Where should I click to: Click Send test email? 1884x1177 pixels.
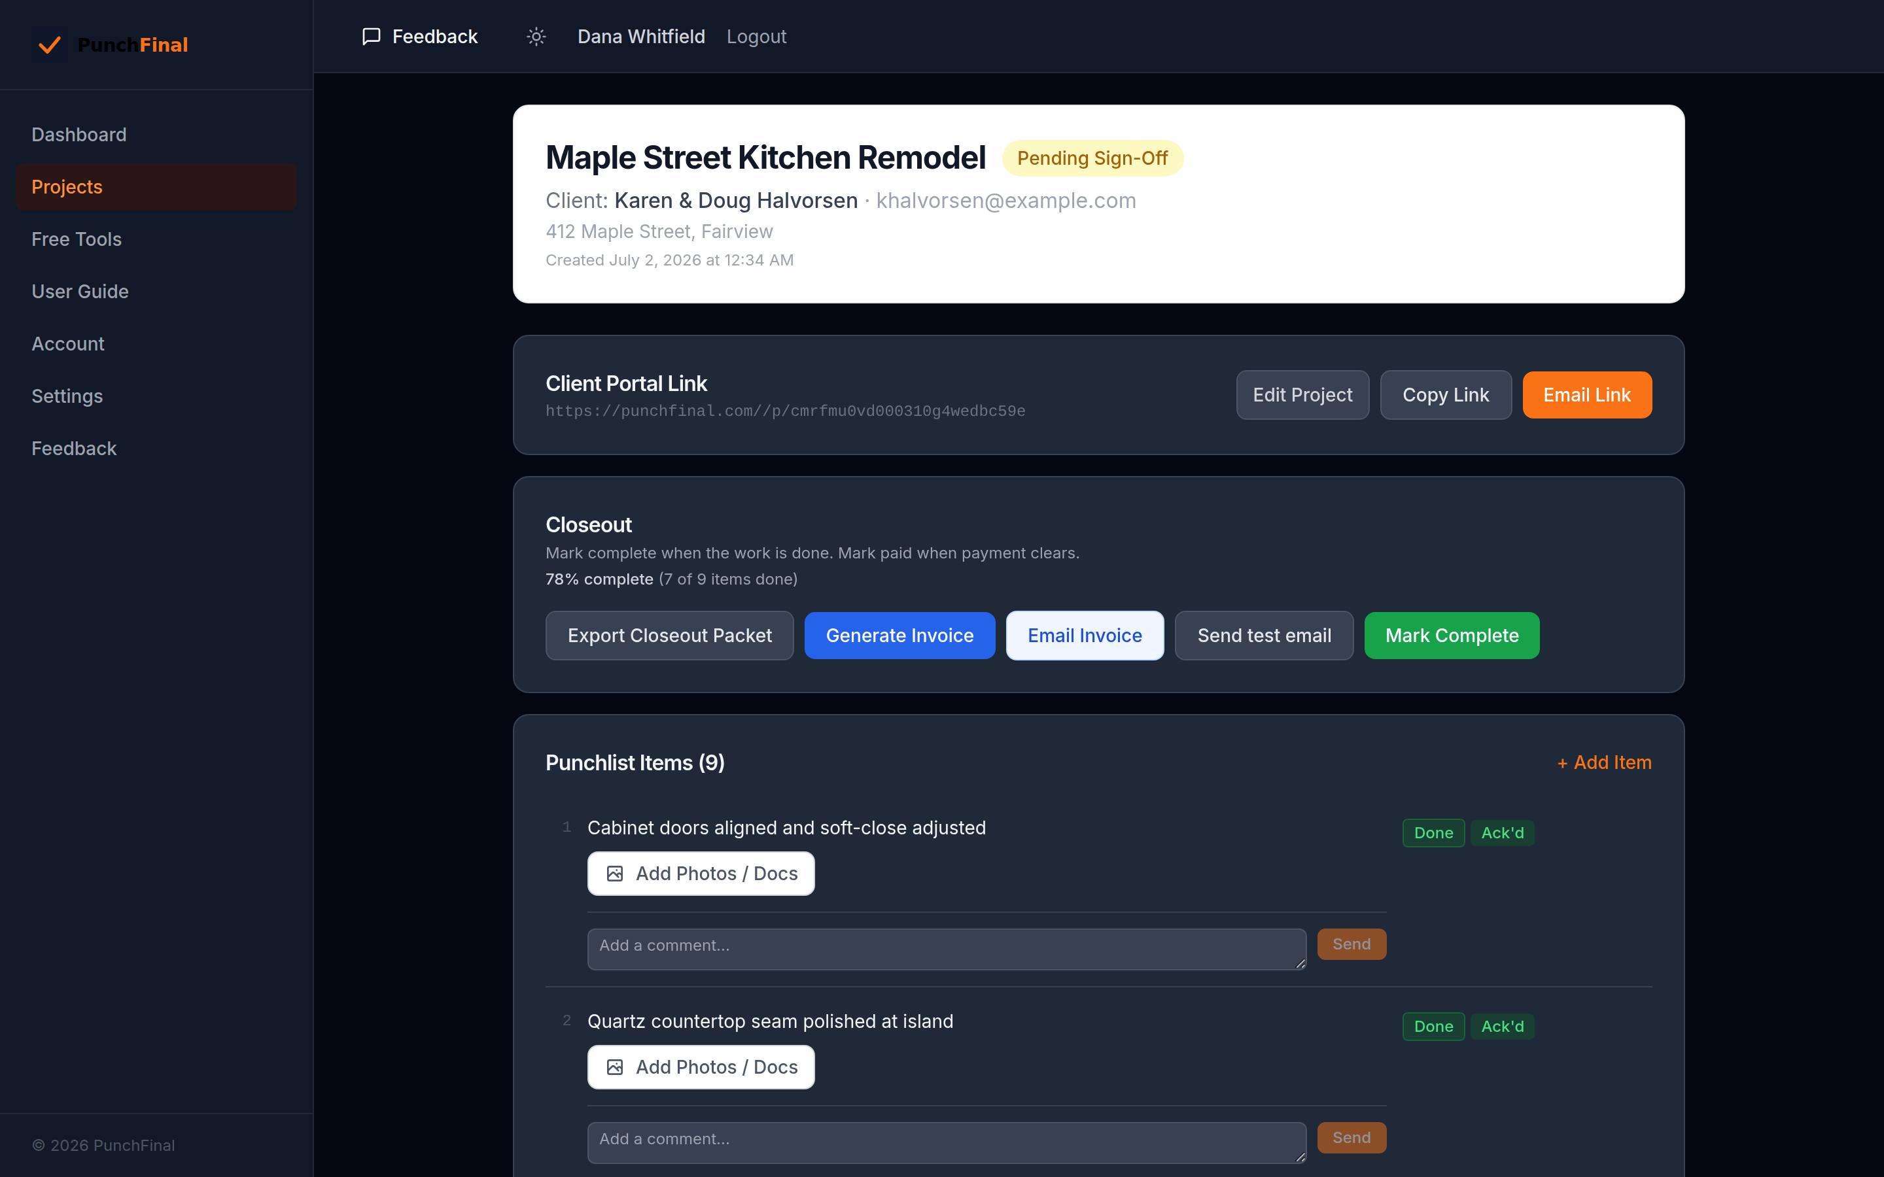click(1265, 635)
